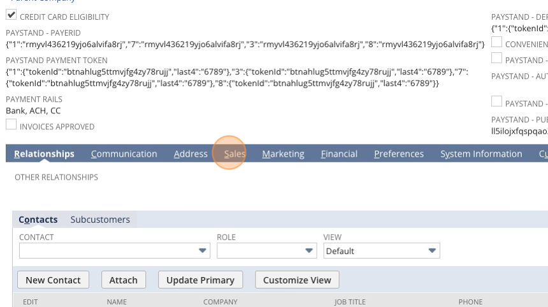Image resolution: width=548 pixels, height=307 pixels.
Task: Open the Marketing tab
Action: tap(283, 153)
